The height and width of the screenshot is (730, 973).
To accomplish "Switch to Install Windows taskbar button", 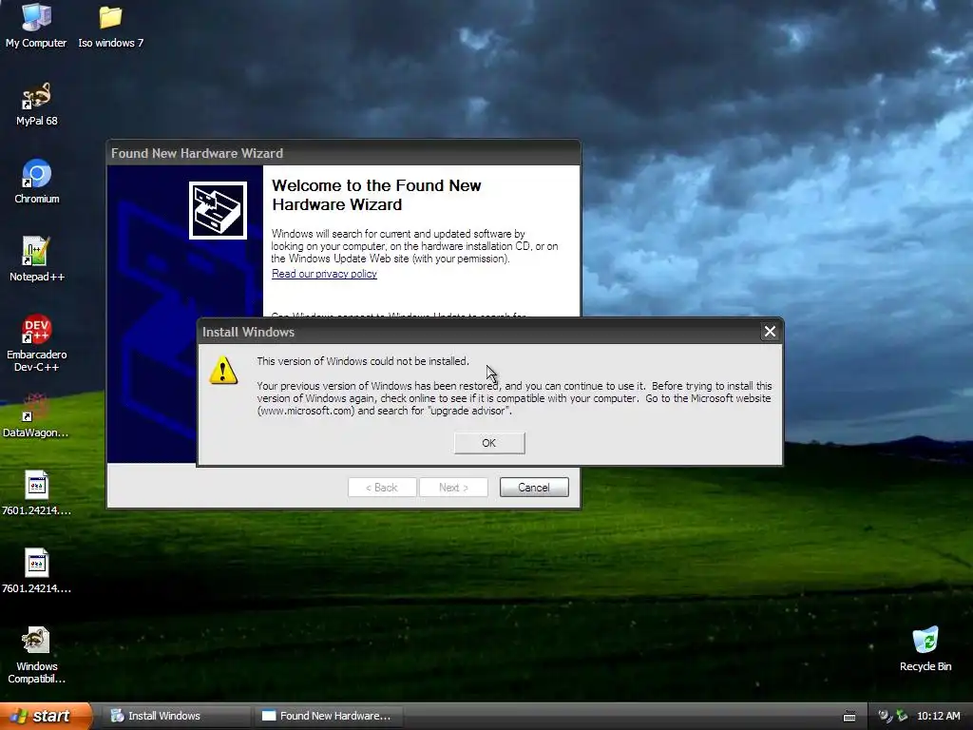I will pyautogui.click(x=176, y=716).
